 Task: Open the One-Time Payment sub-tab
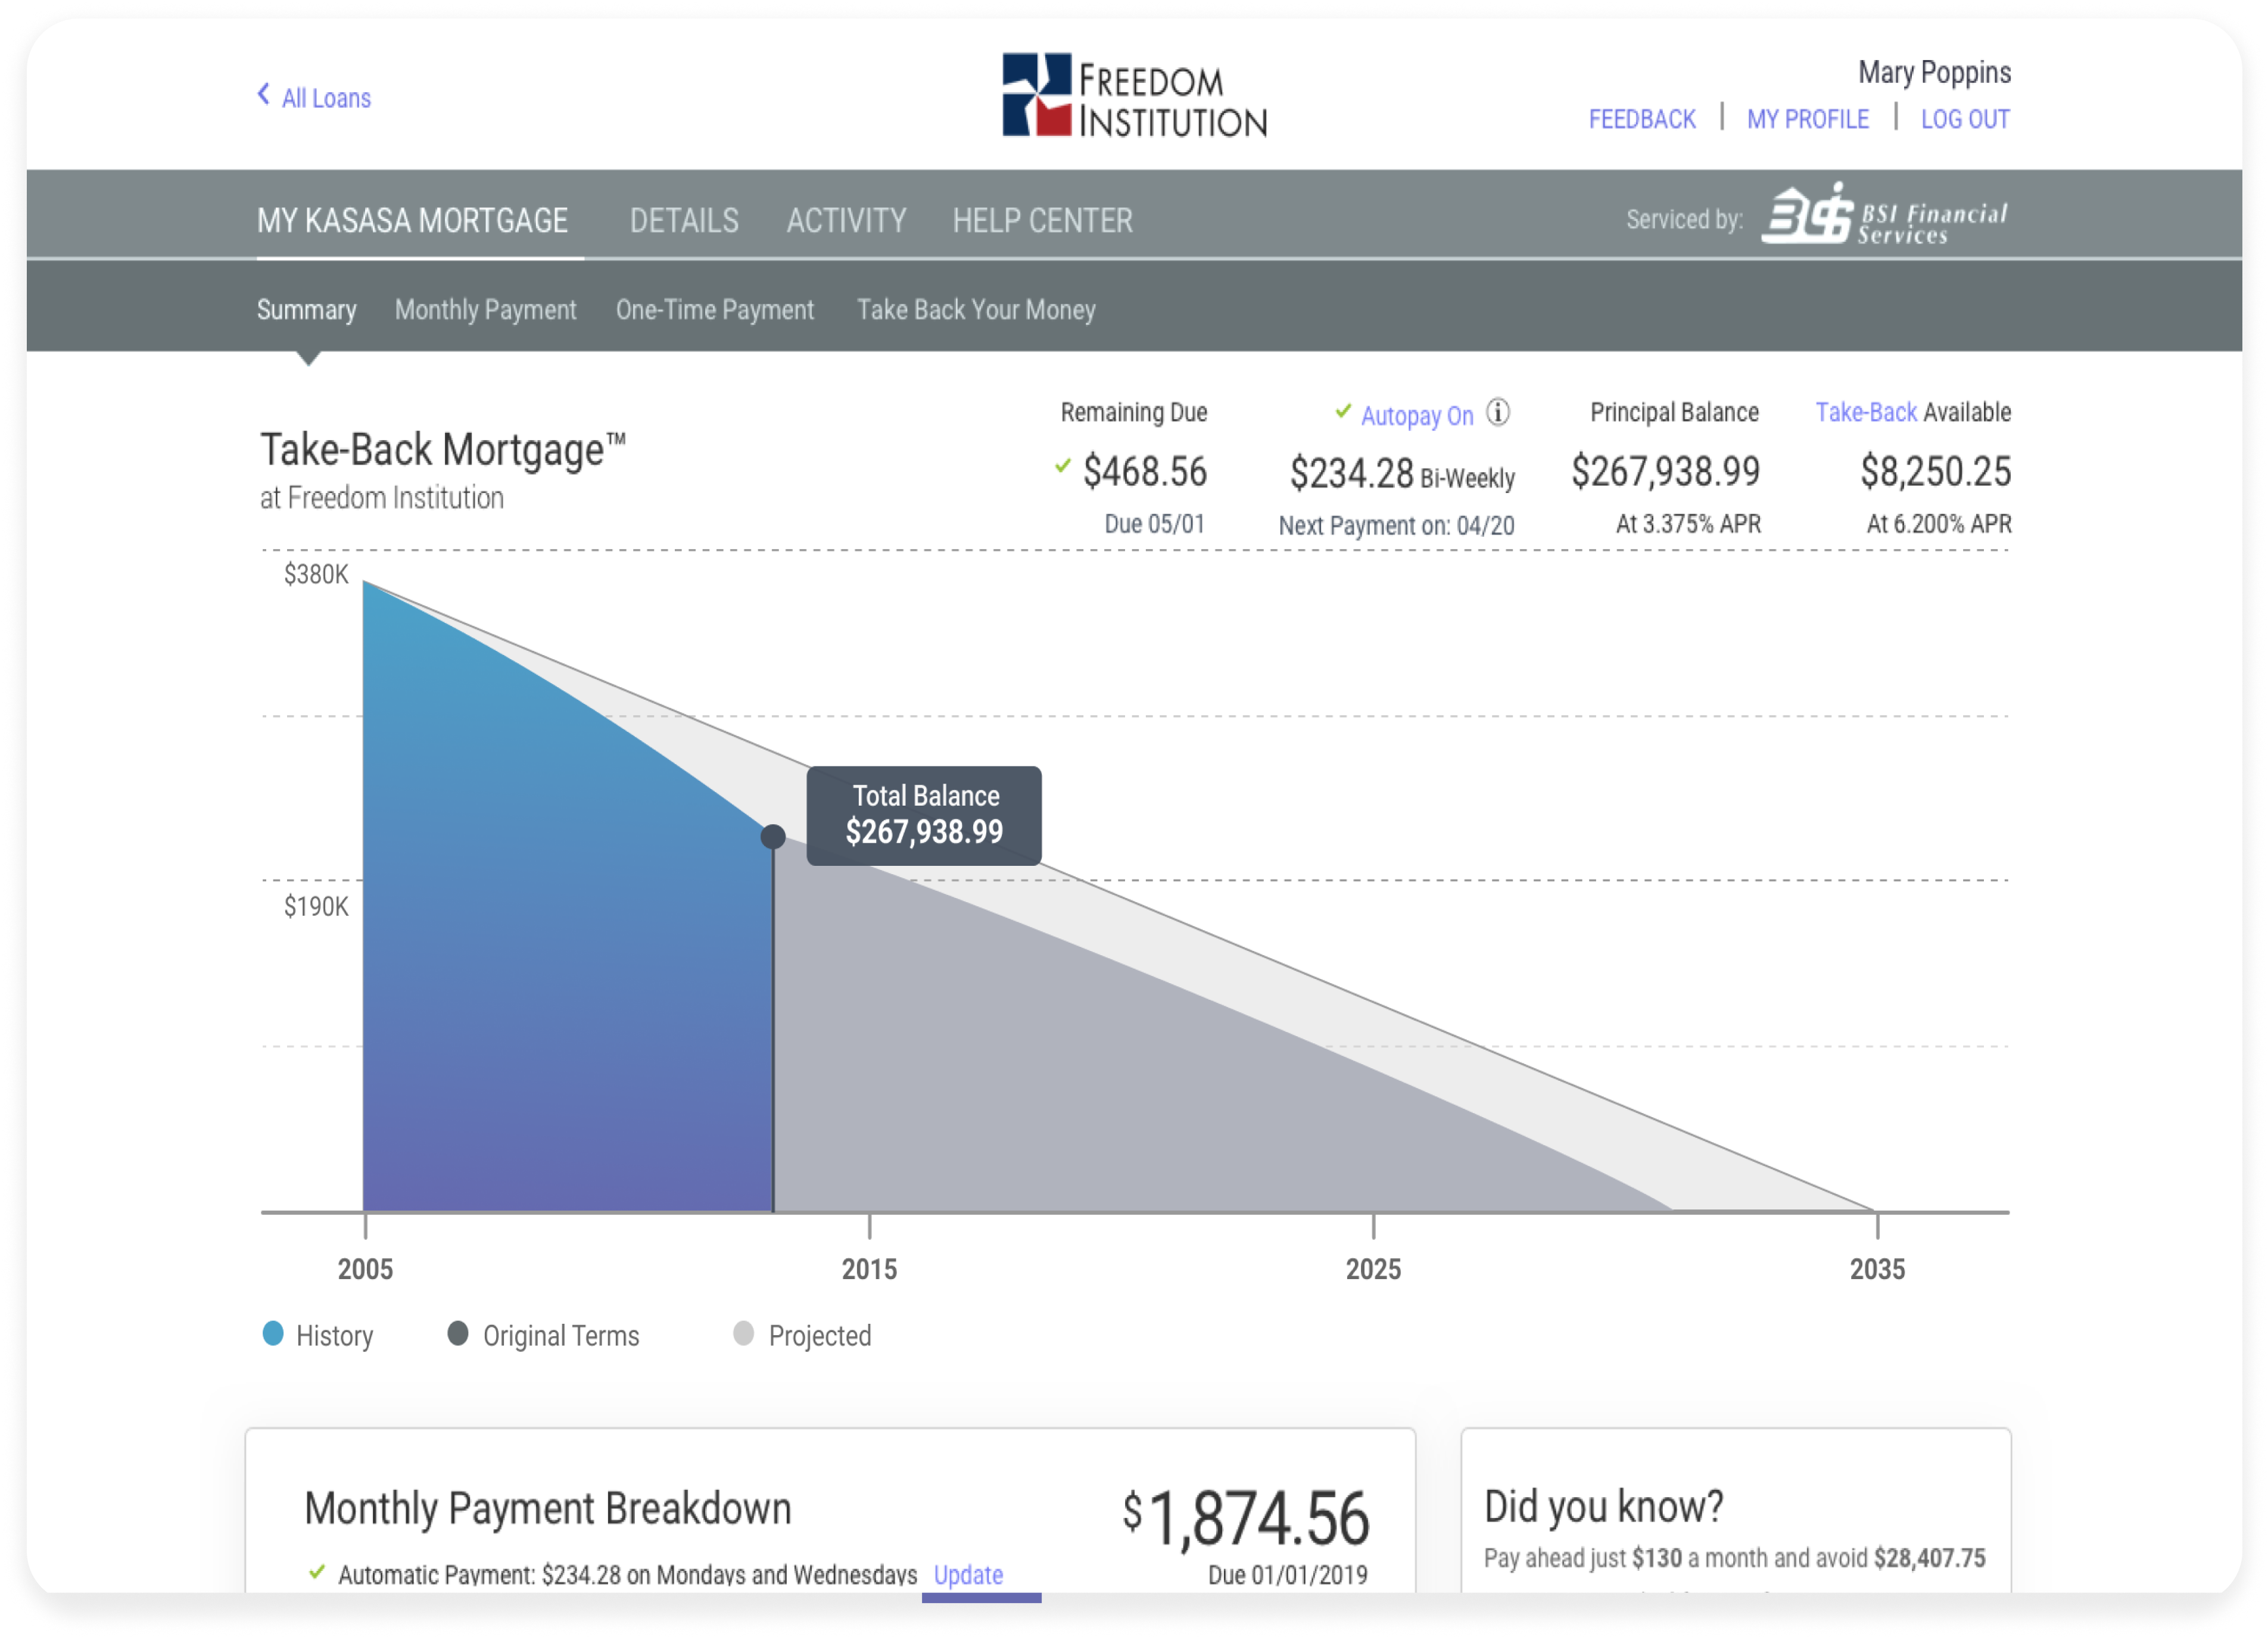(x=715, y=310)
